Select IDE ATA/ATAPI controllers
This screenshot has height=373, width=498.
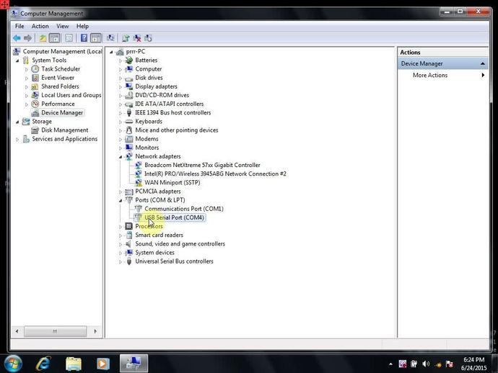[x=170, y=104]
